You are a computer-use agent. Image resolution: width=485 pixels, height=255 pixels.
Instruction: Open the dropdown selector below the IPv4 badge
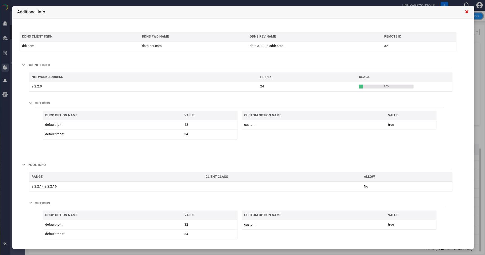click(477, 32)
